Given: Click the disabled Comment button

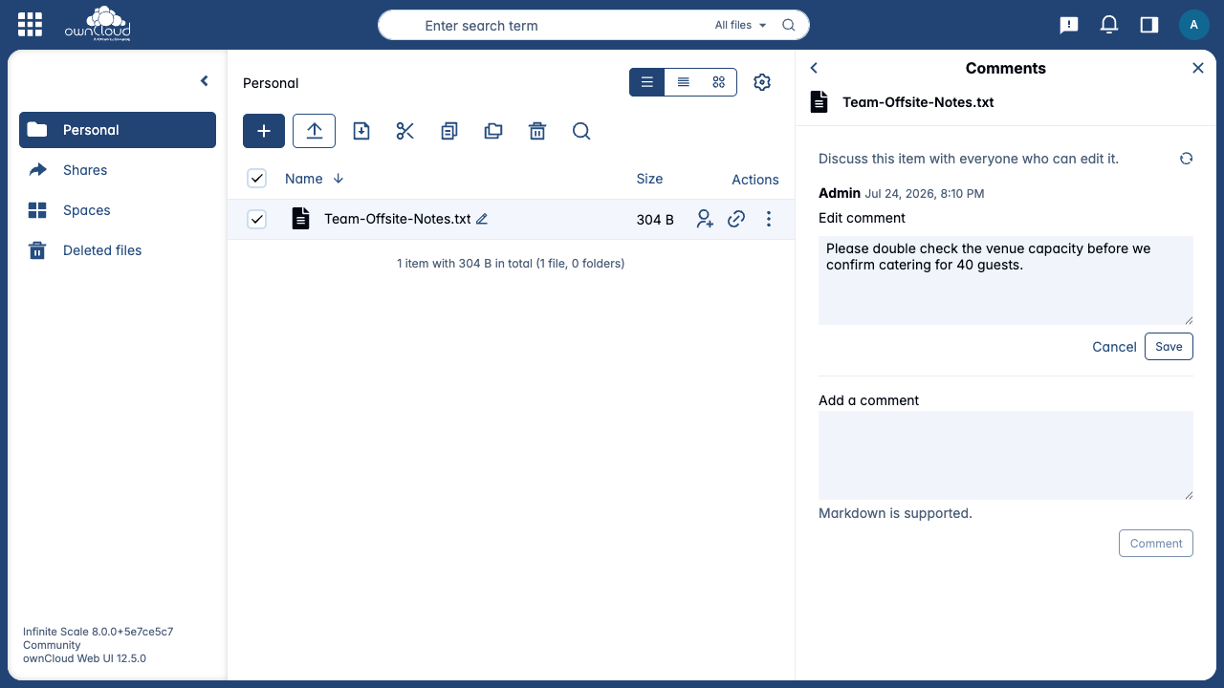Looking at the screenshot, I should tap(1156, 544).
